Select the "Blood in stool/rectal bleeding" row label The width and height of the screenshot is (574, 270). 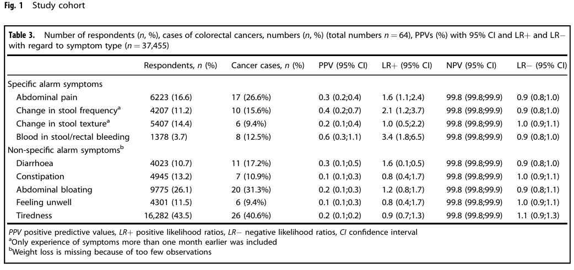(73, 137)
